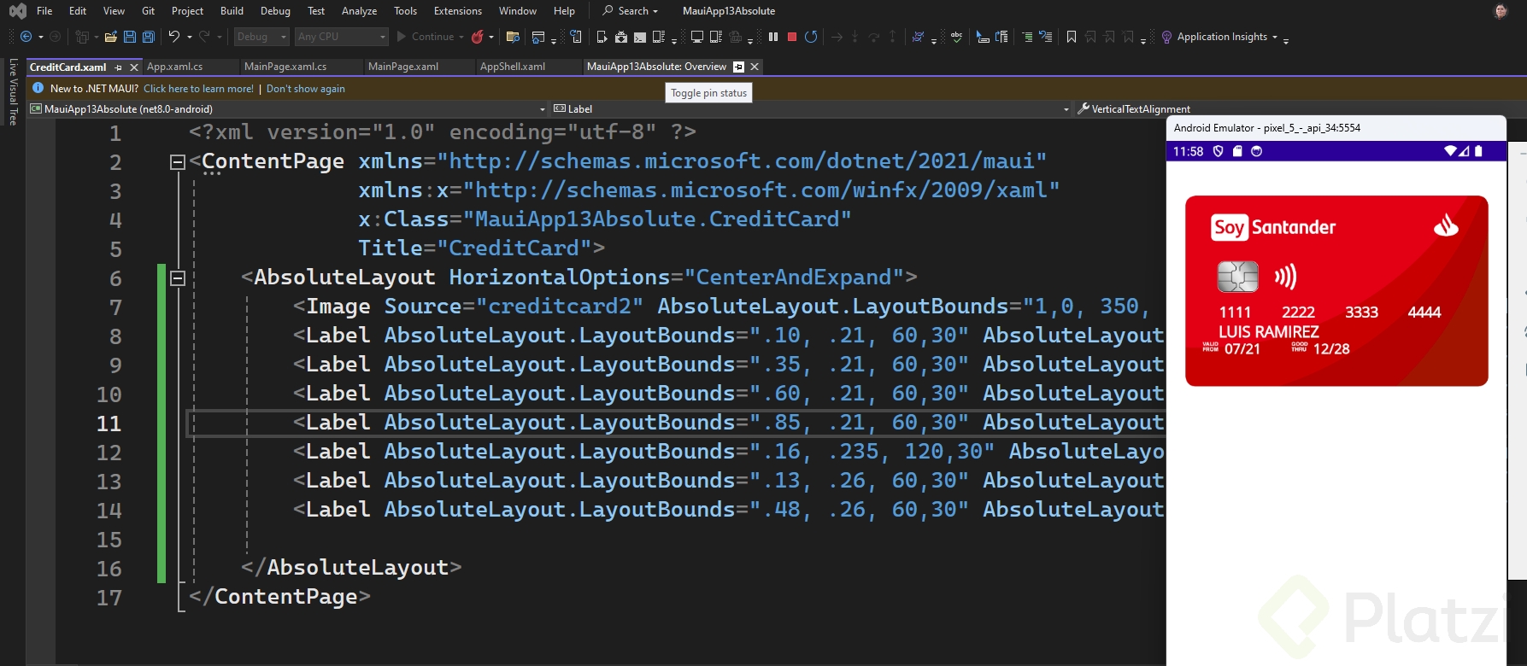Open the Any CPU platform dropdown

[x=342, y=37]
